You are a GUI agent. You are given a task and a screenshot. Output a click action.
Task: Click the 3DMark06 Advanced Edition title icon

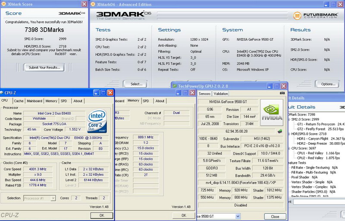point(93,4)
